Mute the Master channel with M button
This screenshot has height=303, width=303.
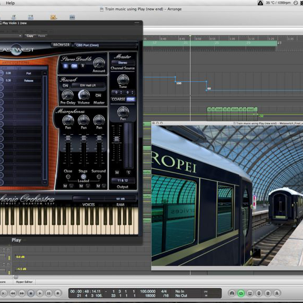coord(117,173)
